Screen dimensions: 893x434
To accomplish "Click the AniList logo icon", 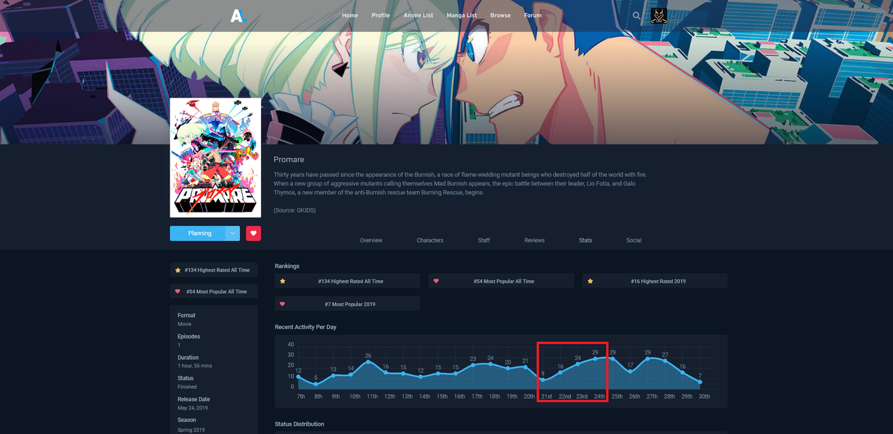I will (x=239, y=15).
